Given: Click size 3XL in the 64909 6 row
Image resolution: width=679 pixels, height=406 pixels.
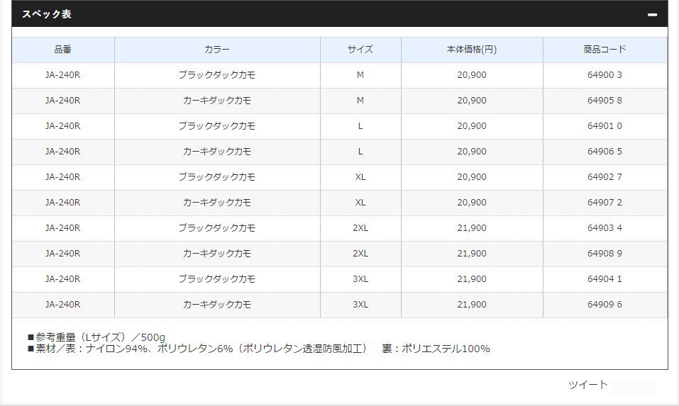Looking at the screenshot, I should click(x=360, y=305).
